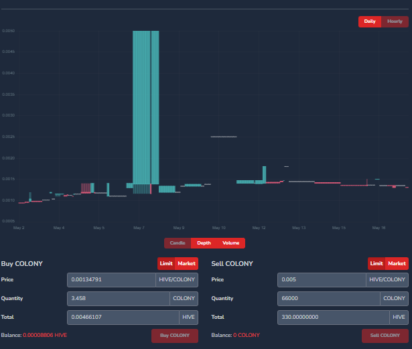The width and height of the screenshot is (412, 349).
Task: Click the Buy COLONY button
Action: pyautogui.click(x=175, y=336)
